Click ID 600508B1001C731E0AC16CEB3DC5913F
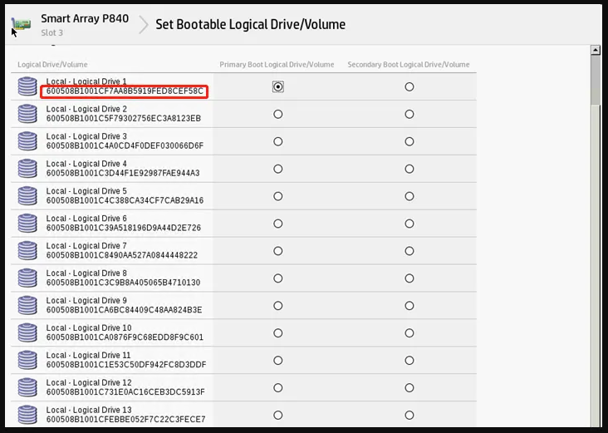This screenshot has width=608, height=433. pyautogui.click(x=125, y=392)
